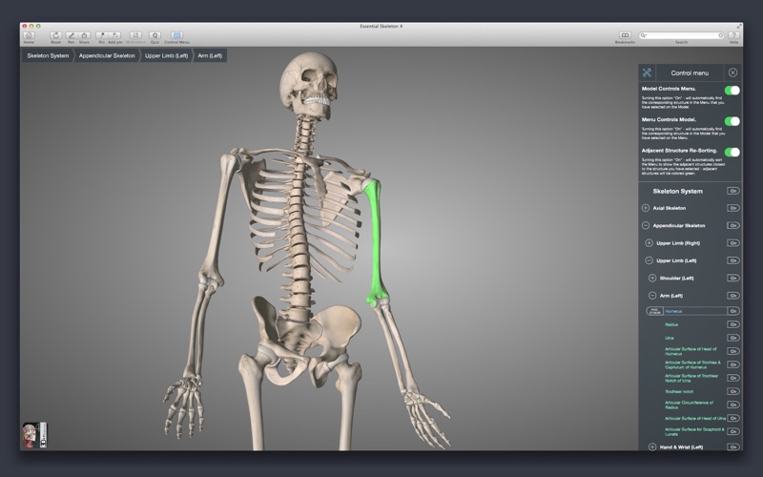This screenshot has width=763, height=477.
Task: Open the Quiz
Action: (155, 35)
